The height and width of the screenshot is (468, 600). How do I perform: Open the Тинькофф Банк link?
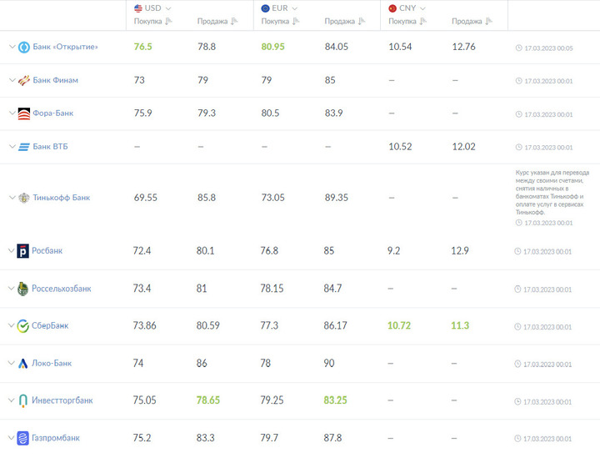coord(62,198)
